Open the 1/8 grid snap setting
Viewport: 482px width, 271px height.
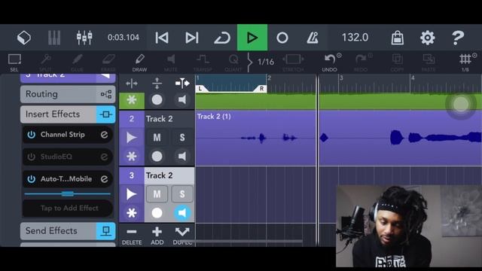click(465, 62)
